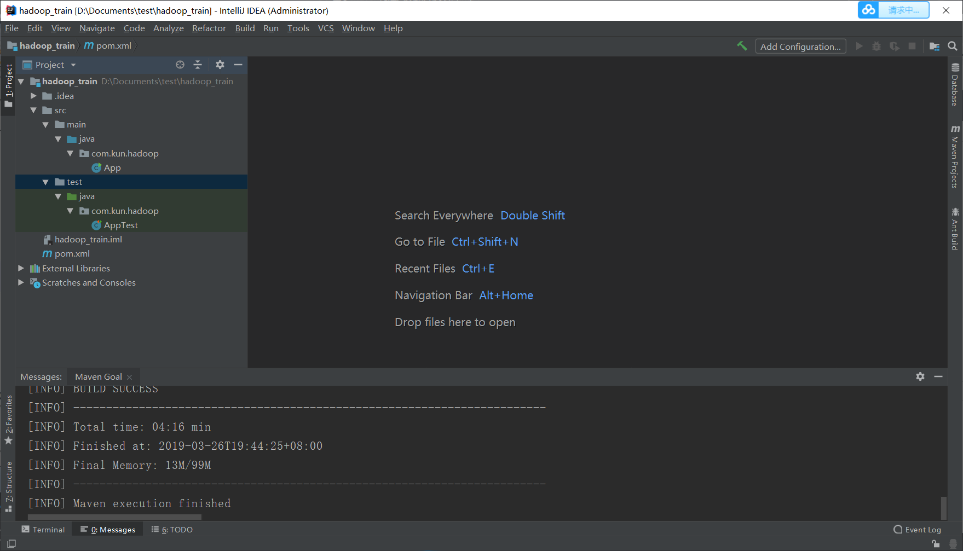Click the Build Project hammer icon
The width and height of the screenshot is (963, 551).
tap(742, 47)
